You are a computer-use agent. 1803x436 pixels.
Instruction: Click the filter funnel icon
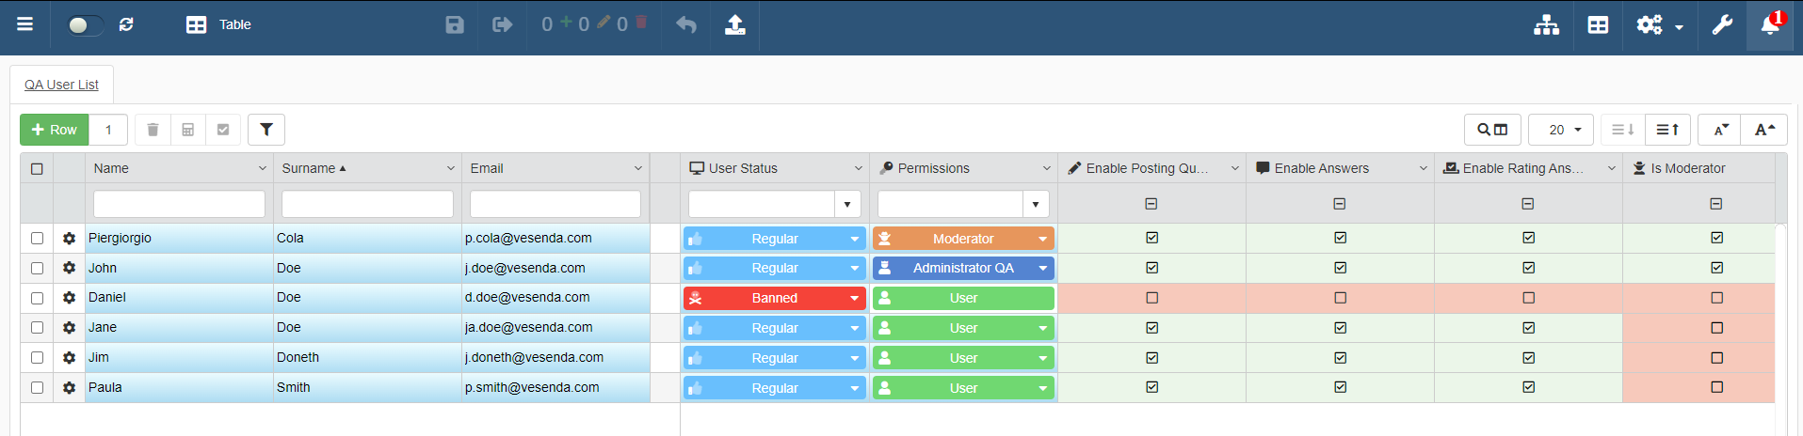pos(266,130)
